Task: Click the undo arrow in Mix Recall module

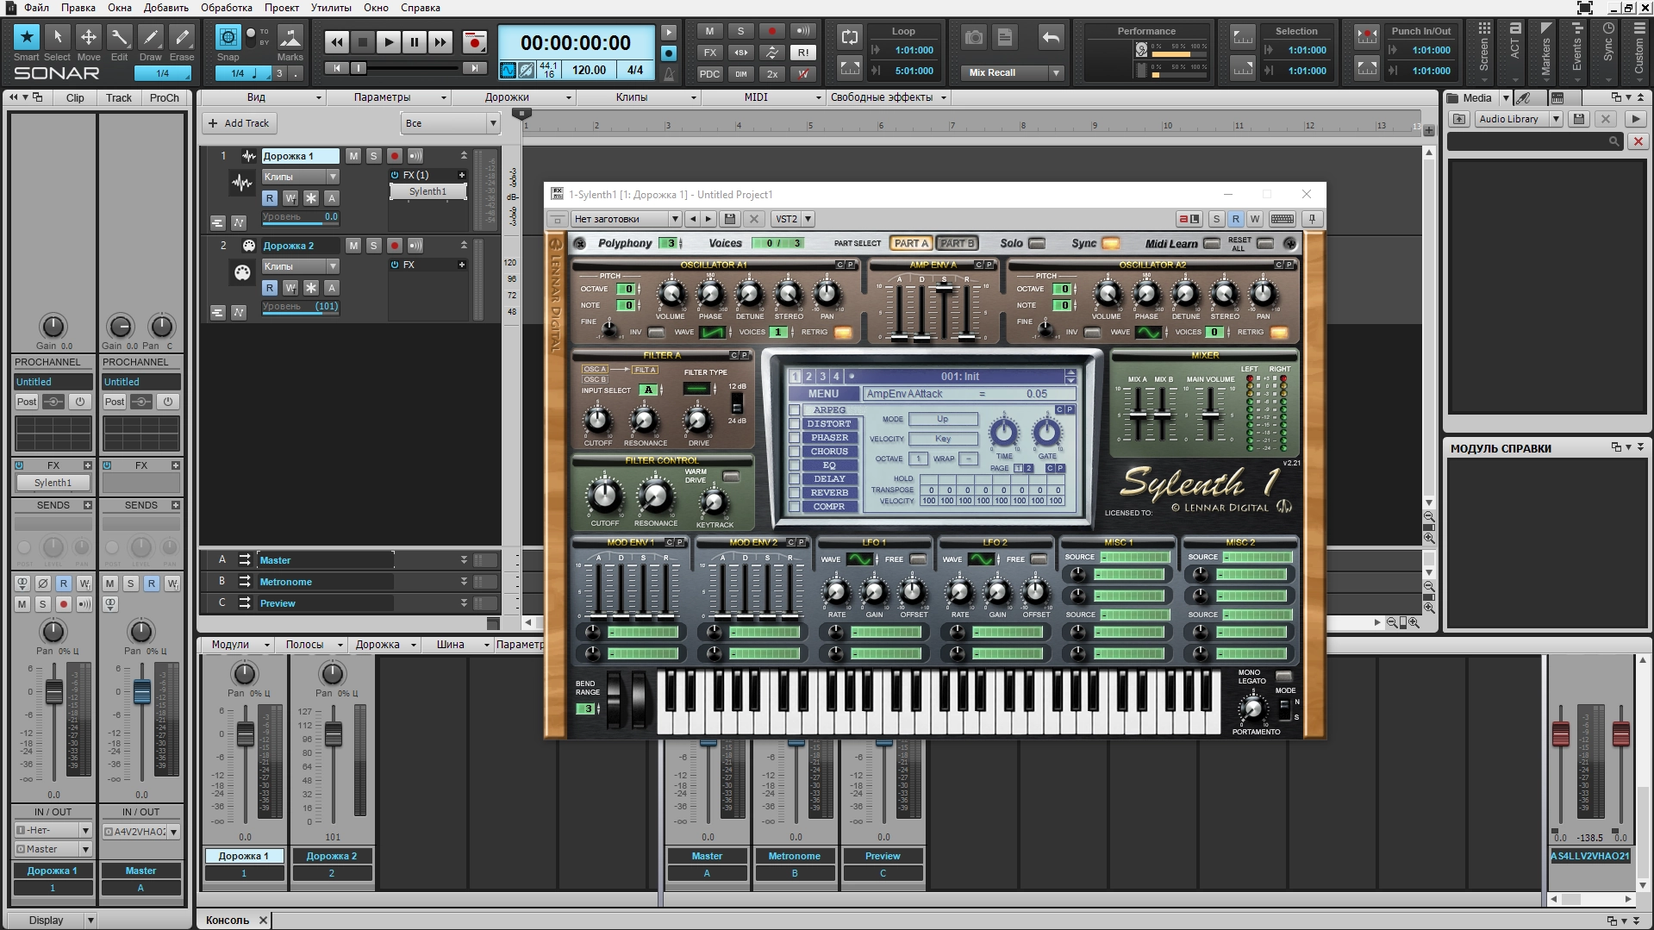Action: [1051, 37]
